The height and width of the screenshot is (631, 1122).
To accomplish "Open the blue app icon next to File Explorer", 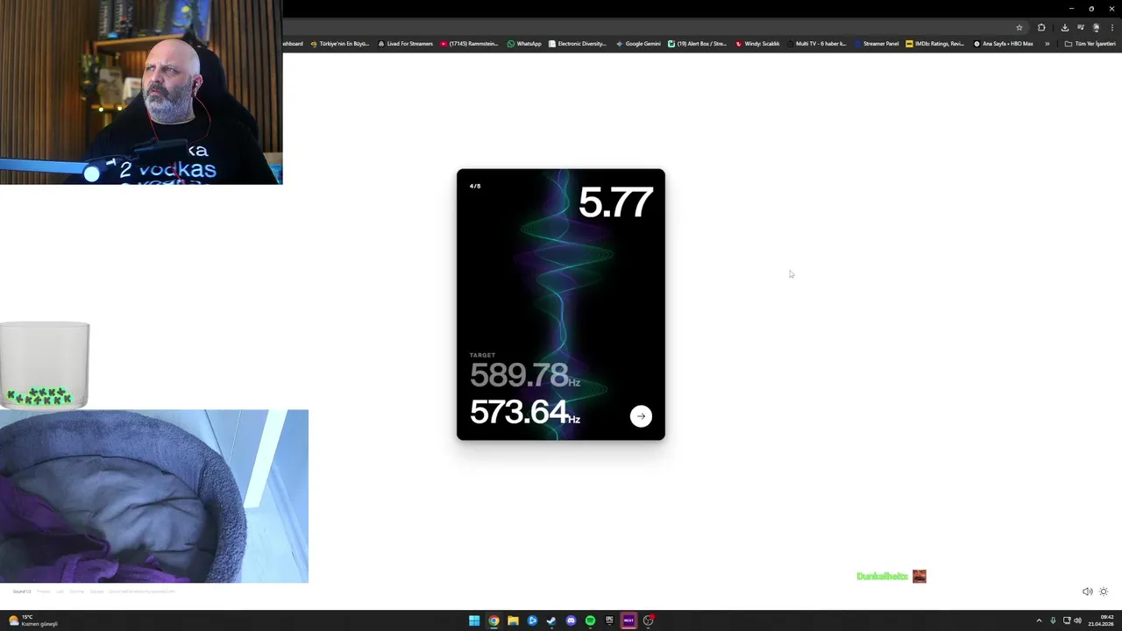I will 532,620.
